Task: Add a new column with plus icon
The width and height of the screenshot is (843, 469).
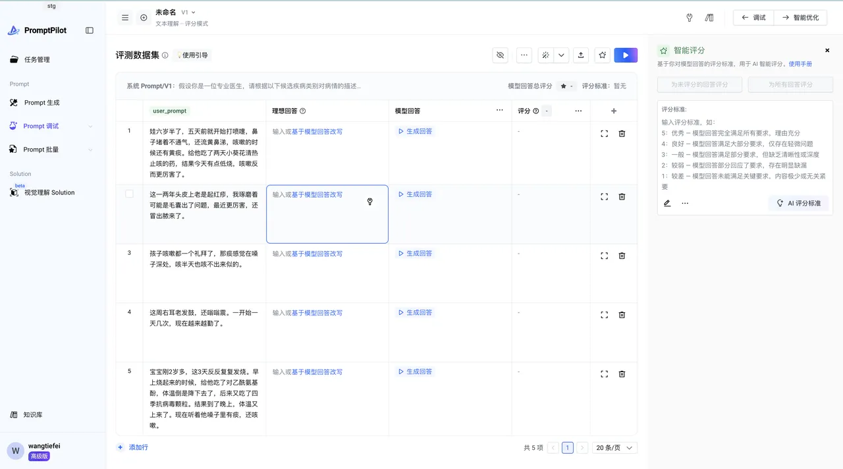Action: [x=614, y=111]
